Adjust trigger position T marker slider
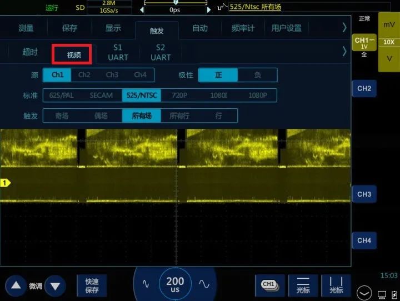Screen dimensions: 400x301 point(176,3)
